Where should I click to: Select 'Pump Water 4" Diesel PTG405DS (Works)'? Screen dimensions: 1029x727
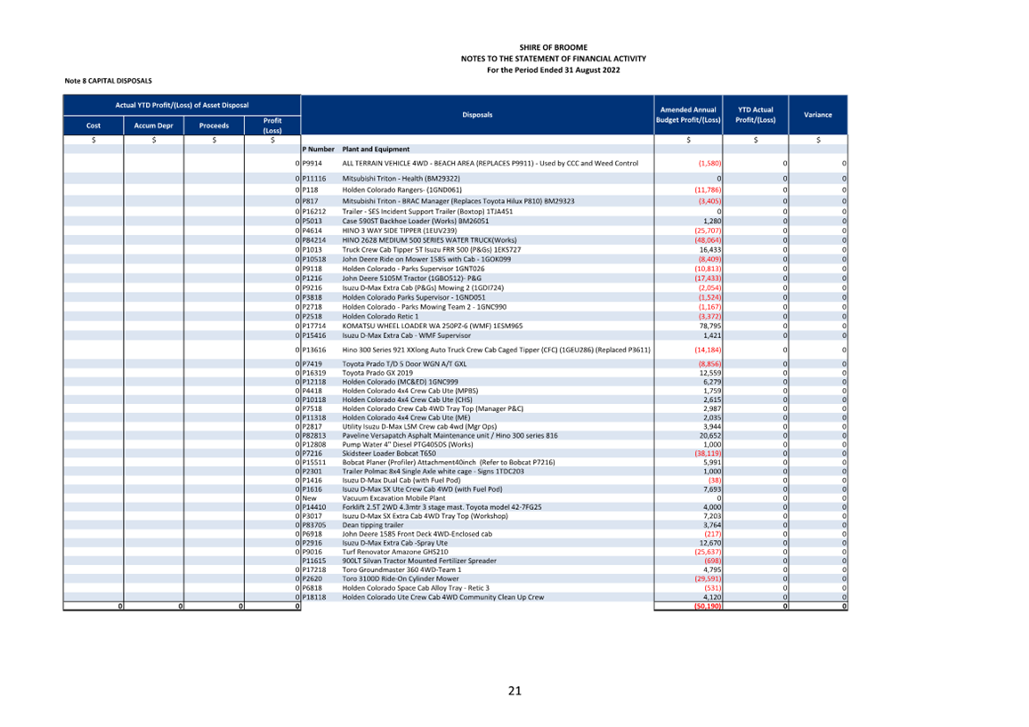[x=407, y=444]
